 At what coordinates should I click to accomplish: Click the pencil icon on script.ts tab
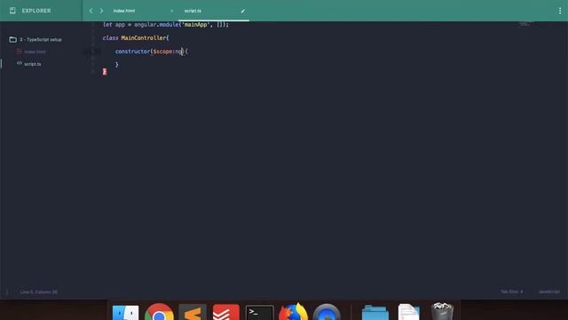[x=242, y=11]
